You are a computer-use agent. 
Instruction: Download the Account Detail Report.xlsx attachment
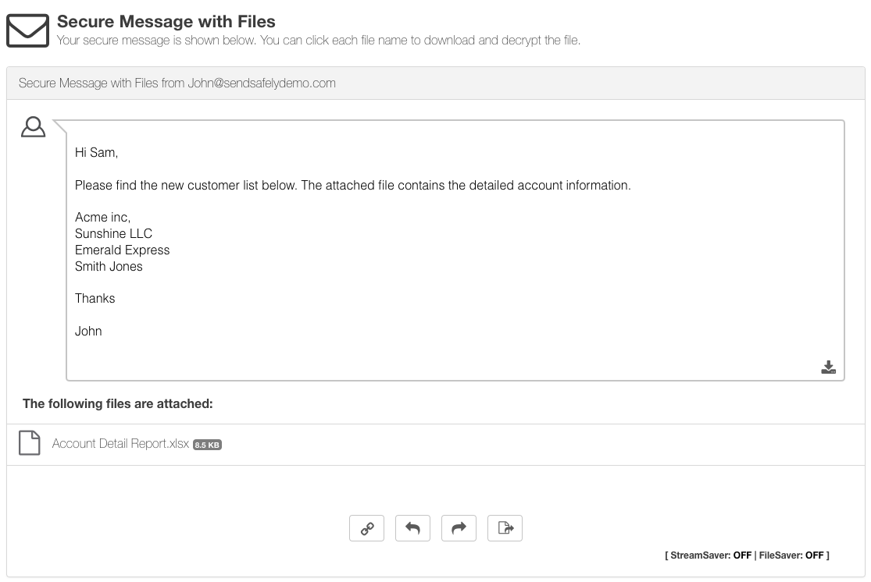[x=118, y=442]
